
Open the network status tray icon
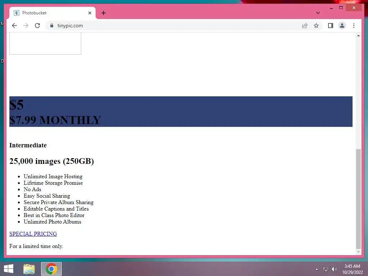326,269
